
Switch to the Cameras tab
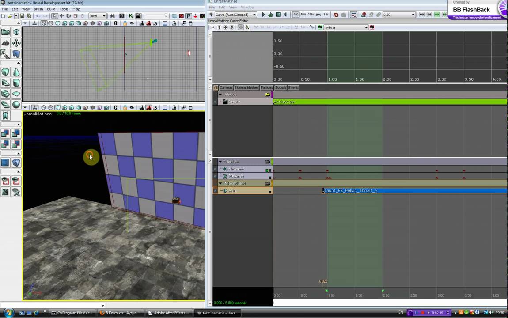(226, 88)
